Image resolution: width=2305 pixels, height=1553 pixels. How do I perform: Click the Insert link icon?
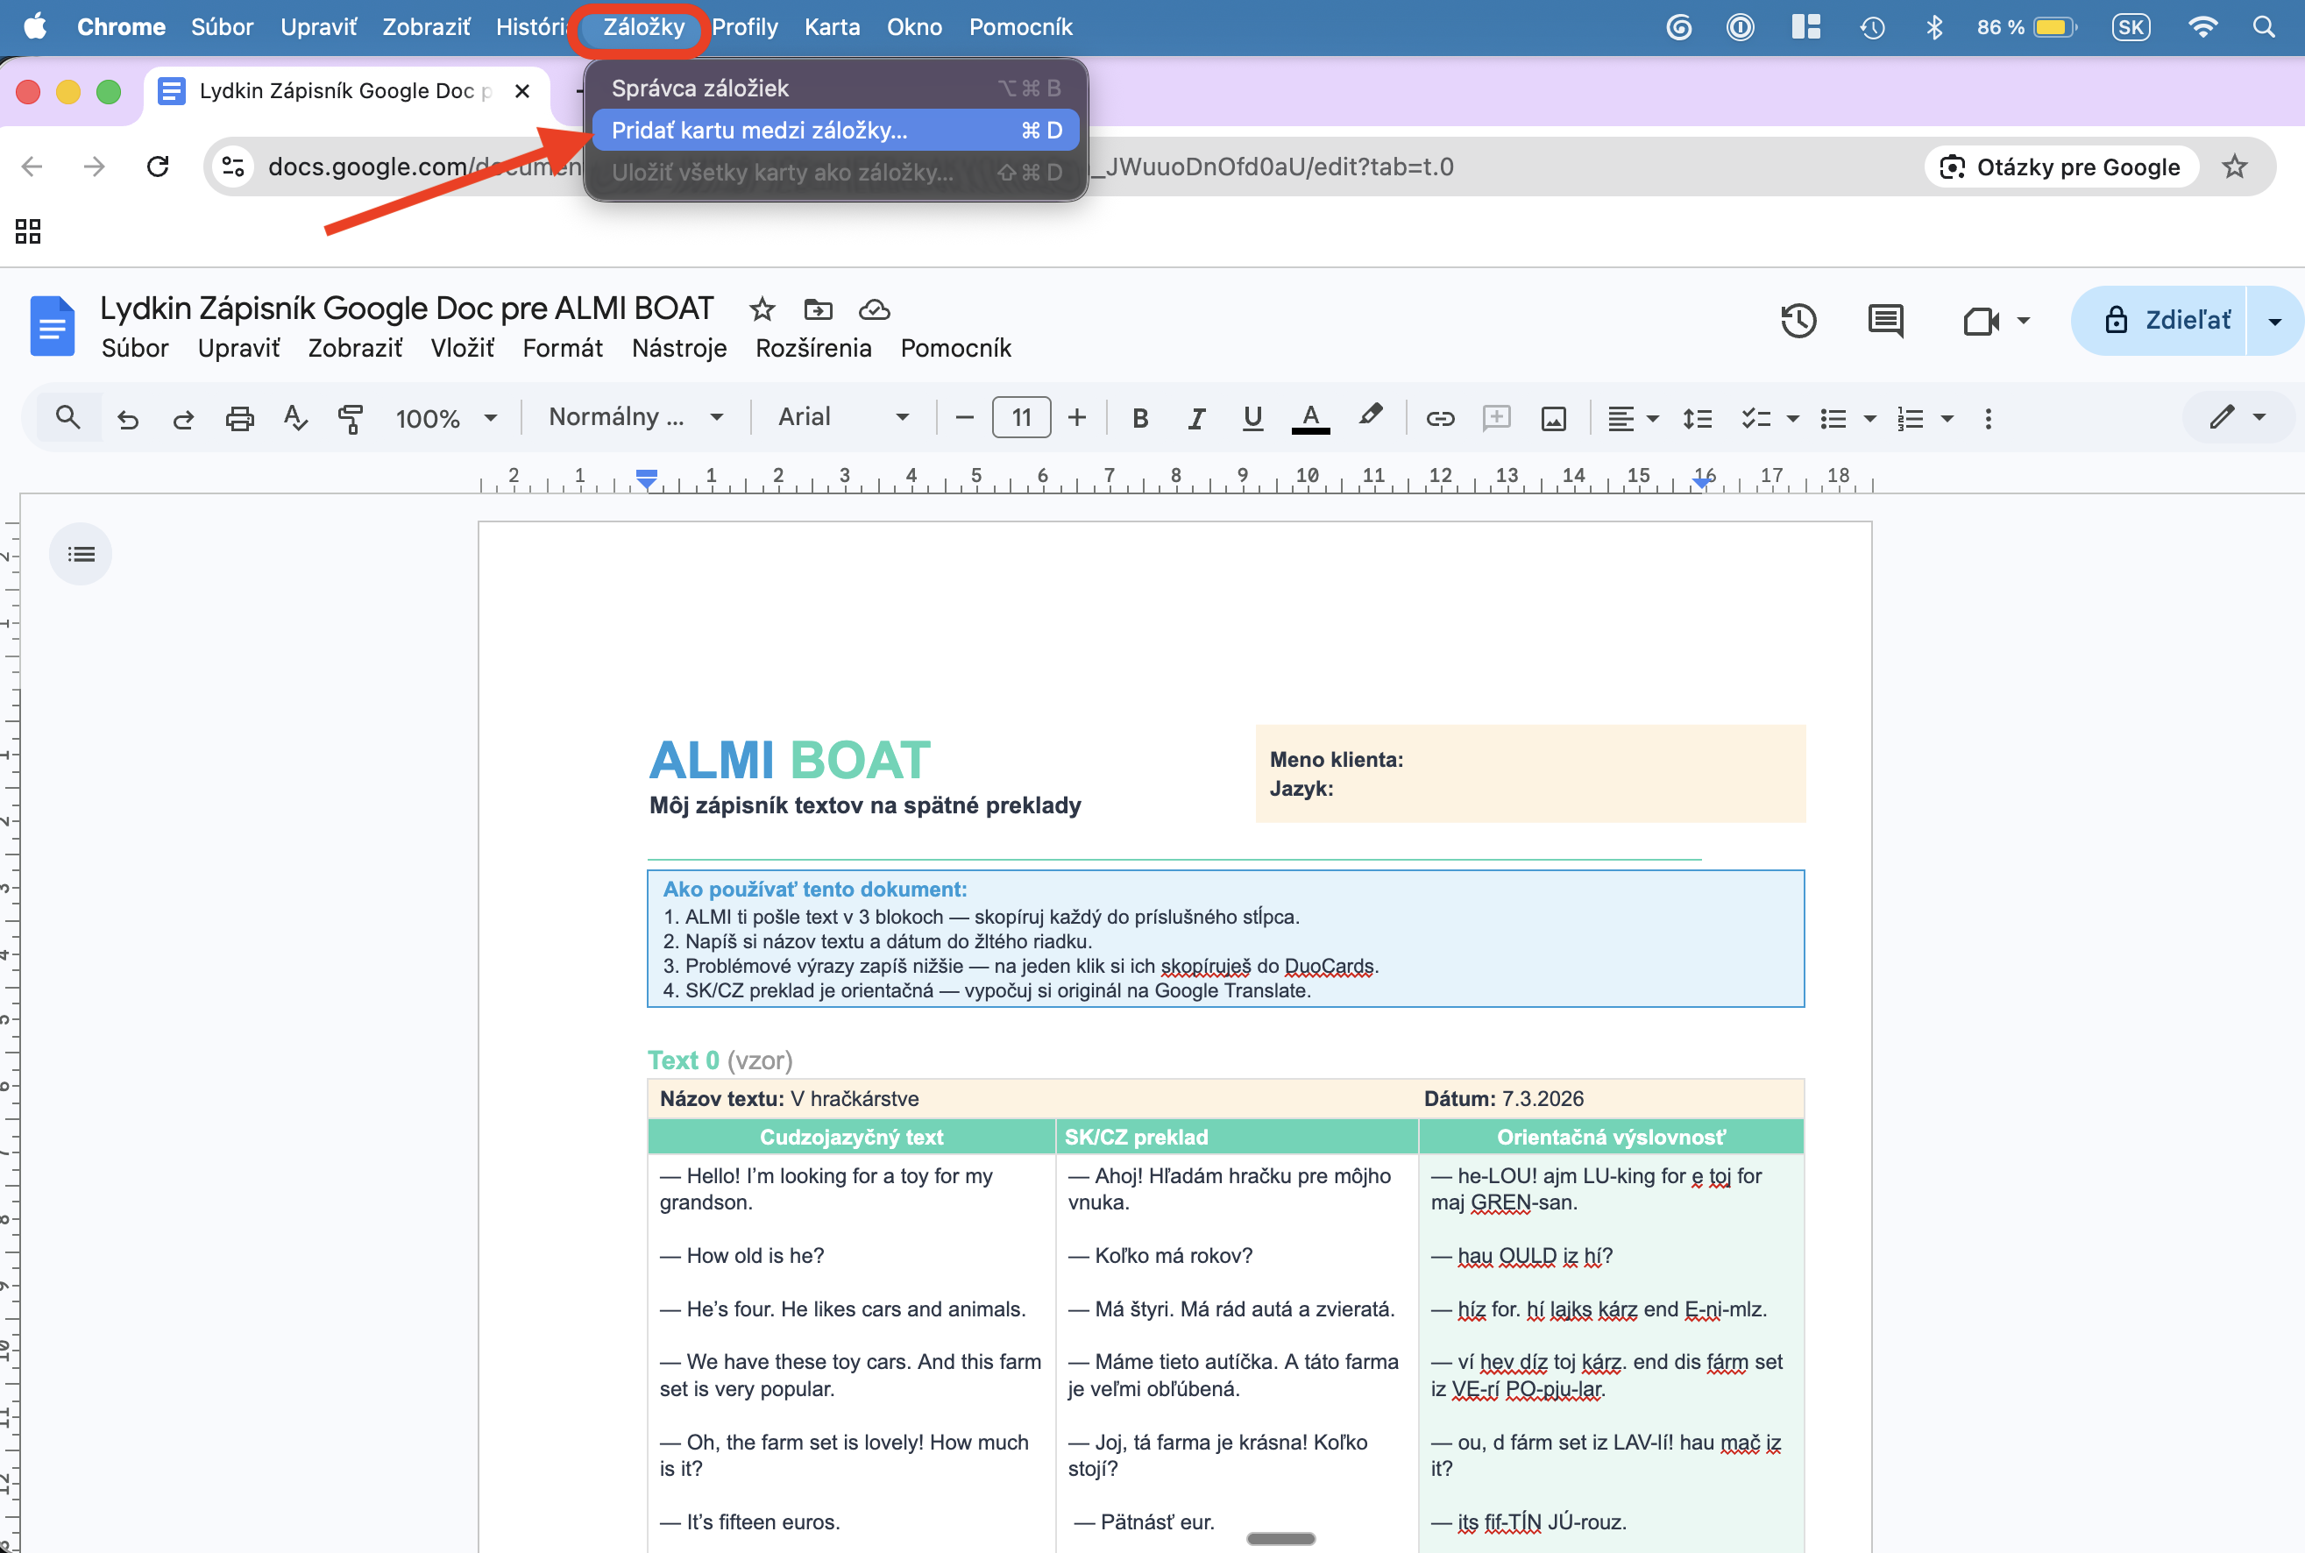pyautogui.click(x=1439, y=419)
